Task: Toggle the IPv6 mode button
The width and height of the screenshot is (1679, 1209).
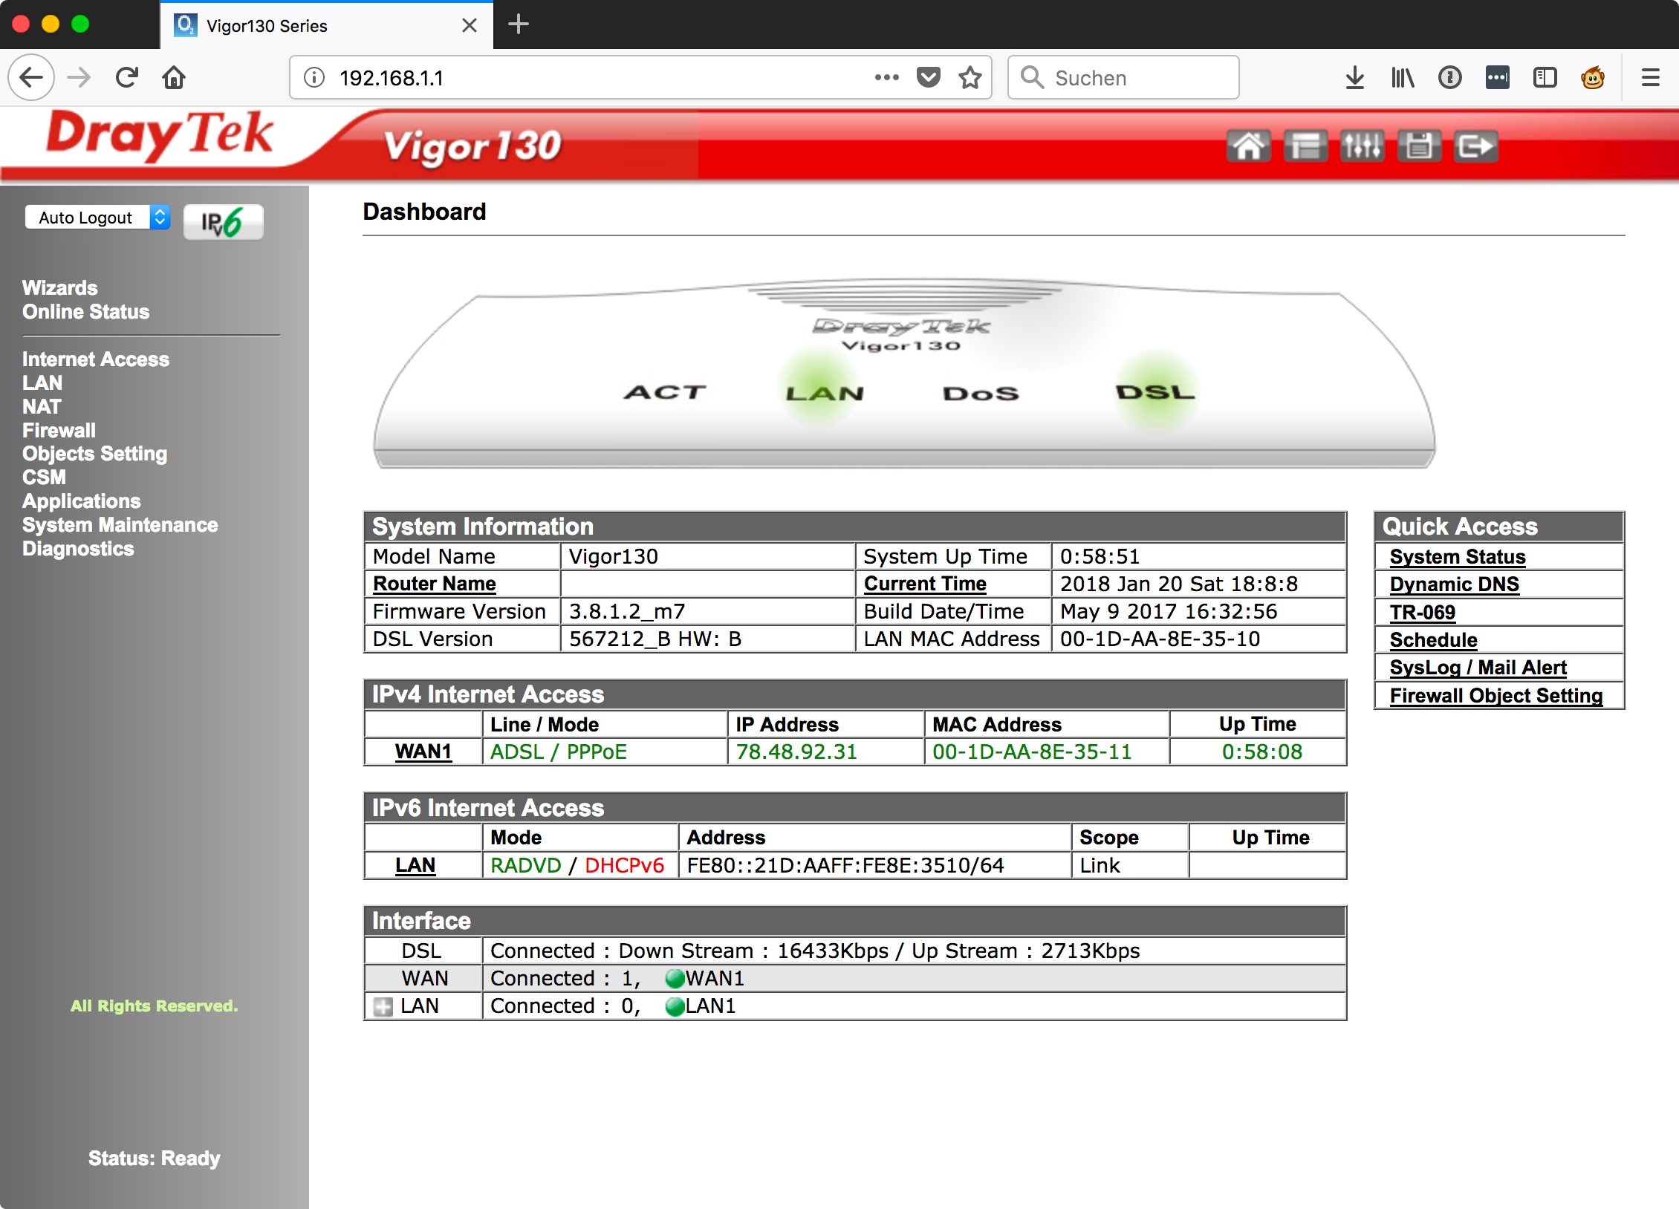Action: (223, 221)
